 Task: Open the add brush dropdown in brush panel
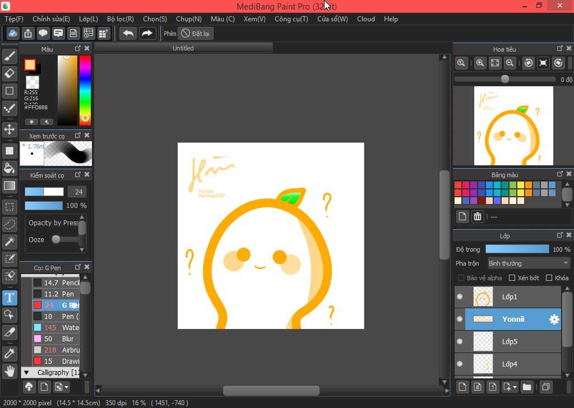tap(66, 387)
